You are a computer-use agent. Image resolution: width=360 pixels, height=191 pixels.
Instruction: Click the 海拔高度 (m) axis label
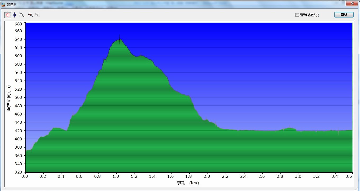point(9,98)
